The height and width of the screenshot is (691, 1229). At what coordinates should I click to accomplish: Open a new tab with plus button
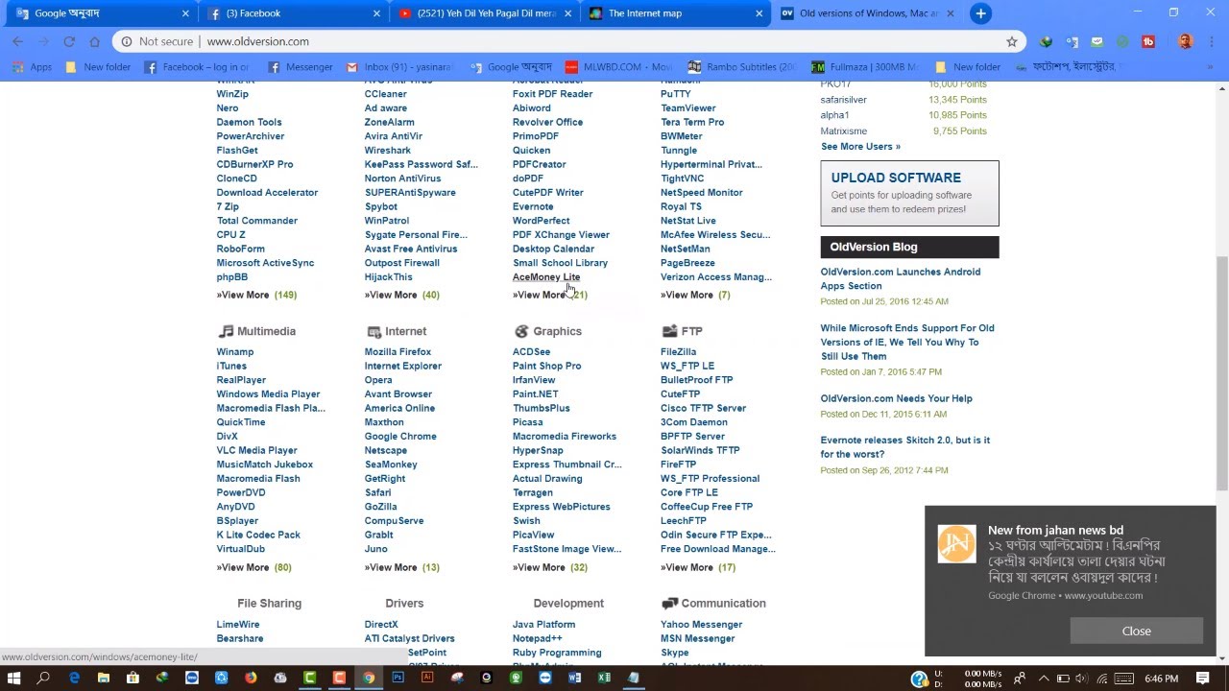tap(980, 13)
